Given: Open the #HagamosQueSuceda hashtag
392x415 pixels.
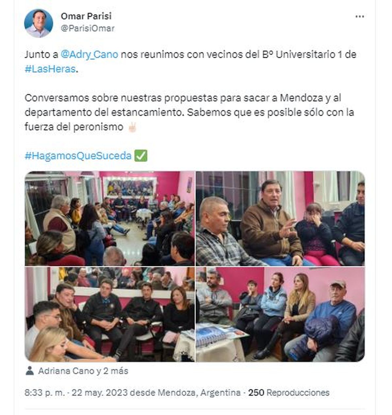Looking at the screenshot, I should tap(78, 156).
